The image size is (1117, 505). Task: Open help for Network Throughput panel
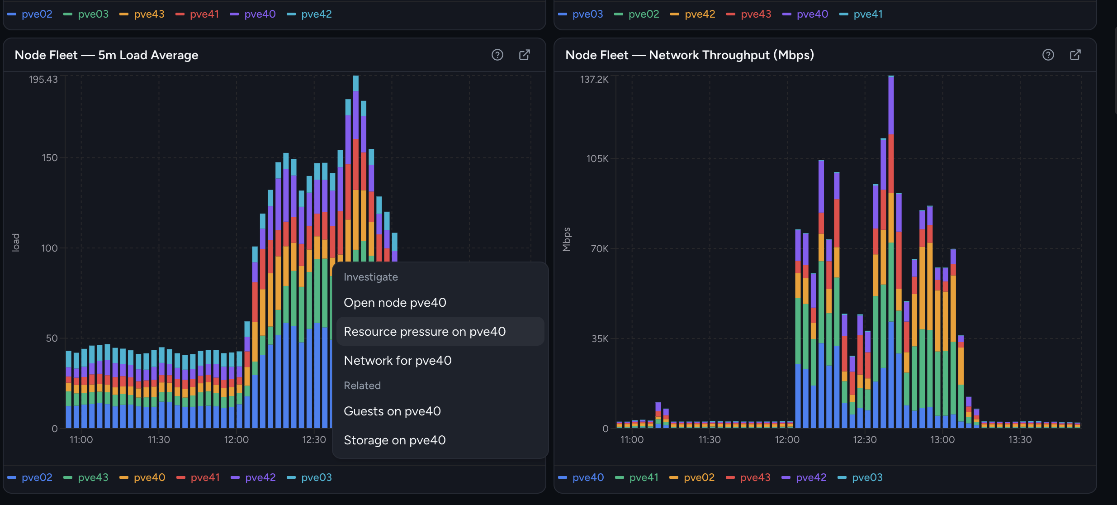coord(1048,55)
